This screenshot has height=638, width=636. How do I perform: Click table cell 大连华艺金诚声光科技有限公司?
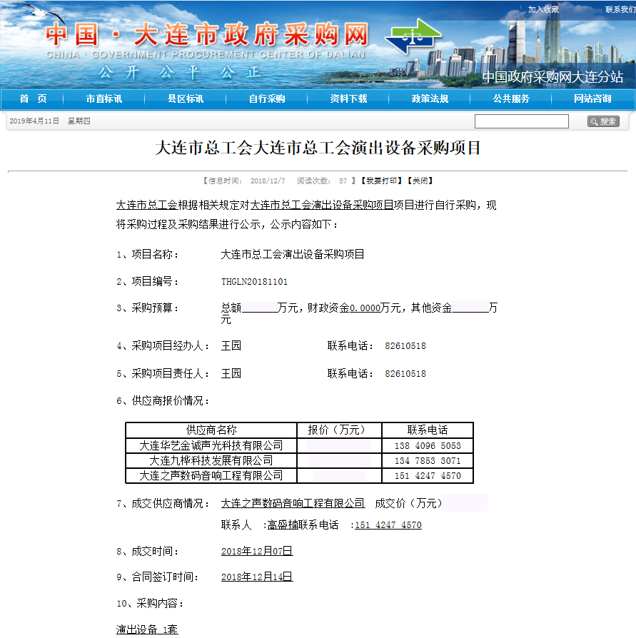tap(211, 445)
